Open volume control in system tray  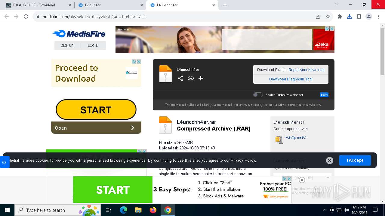click(x=346, y=210)
